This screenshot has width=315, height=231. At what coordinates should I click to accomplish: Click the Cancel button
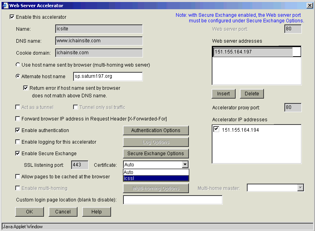(x=63, y=212)
